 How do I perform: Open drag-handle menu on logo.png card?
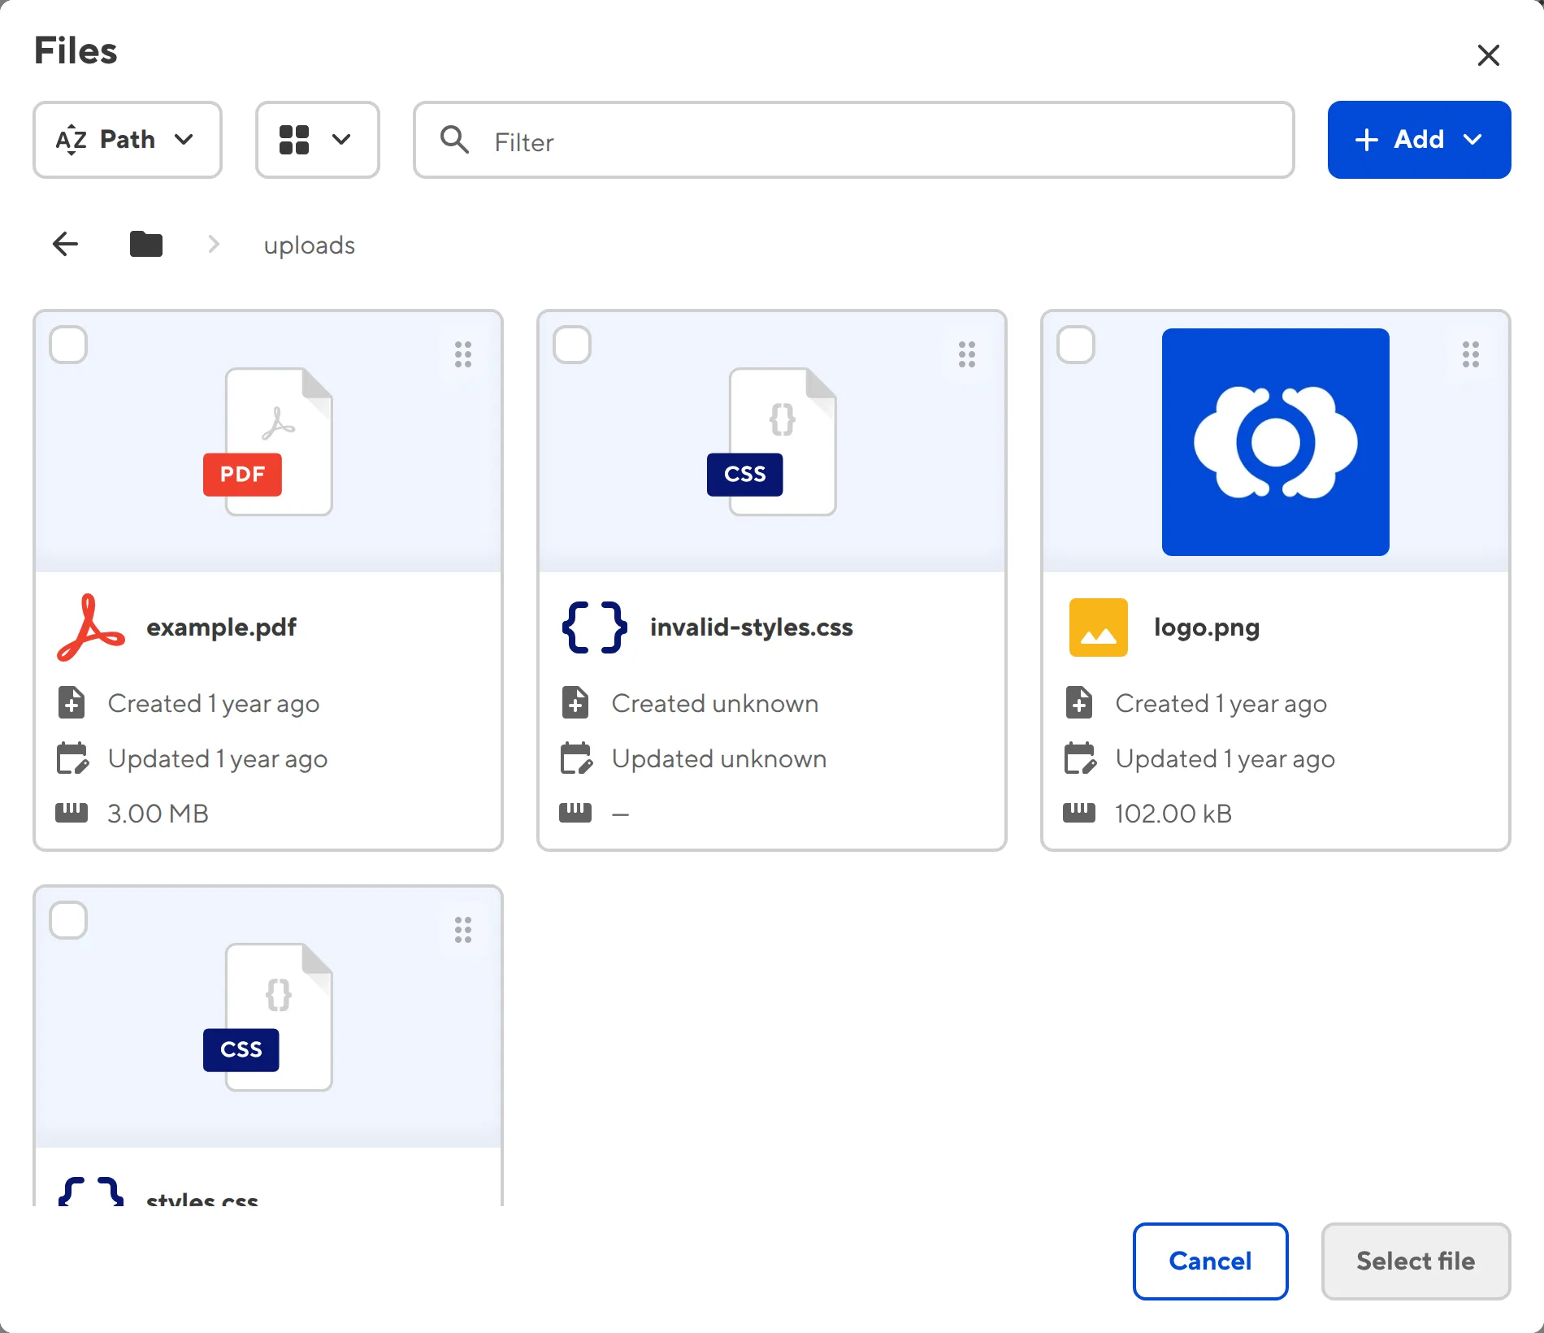pos(1471,354)
